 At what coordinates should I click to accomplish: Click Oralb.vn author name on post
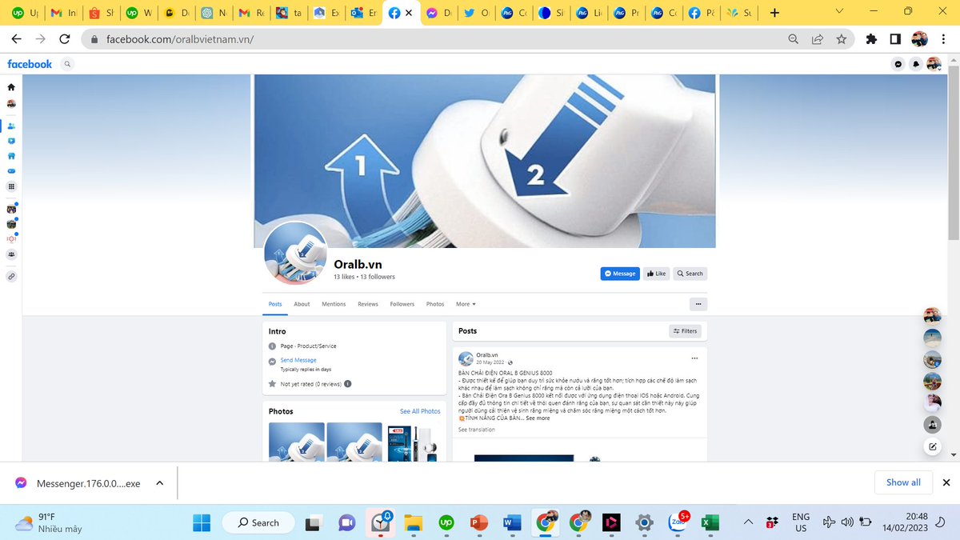tap(487, 354)
